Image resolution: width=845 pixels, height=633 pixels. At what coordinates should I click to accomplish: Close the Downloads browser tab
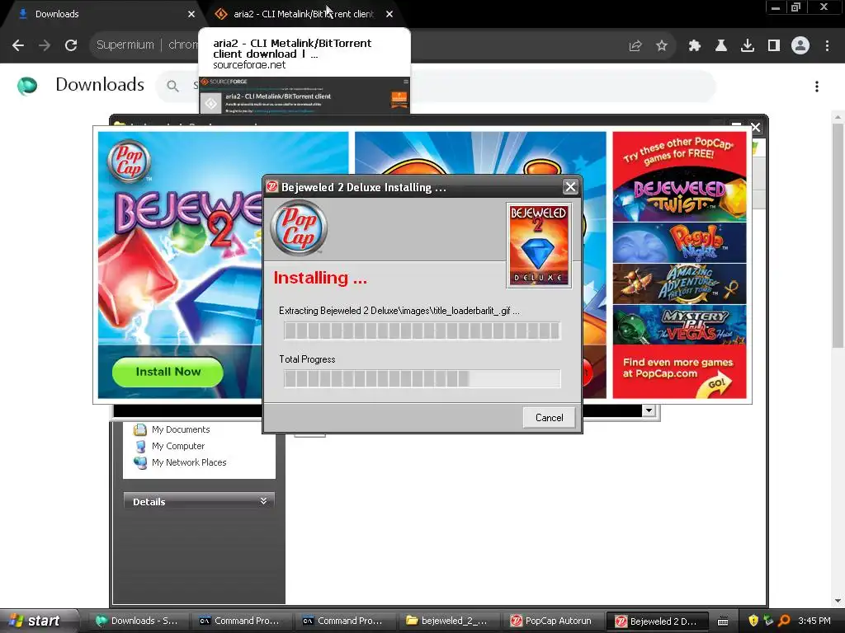[x=191, y=14]
